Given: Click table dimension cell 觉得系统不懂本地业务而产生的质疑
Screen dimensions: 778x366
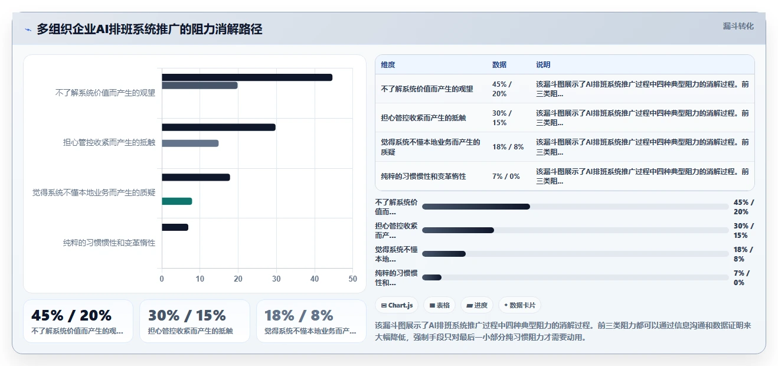Looking at the screenshot, I should [431, 147].
